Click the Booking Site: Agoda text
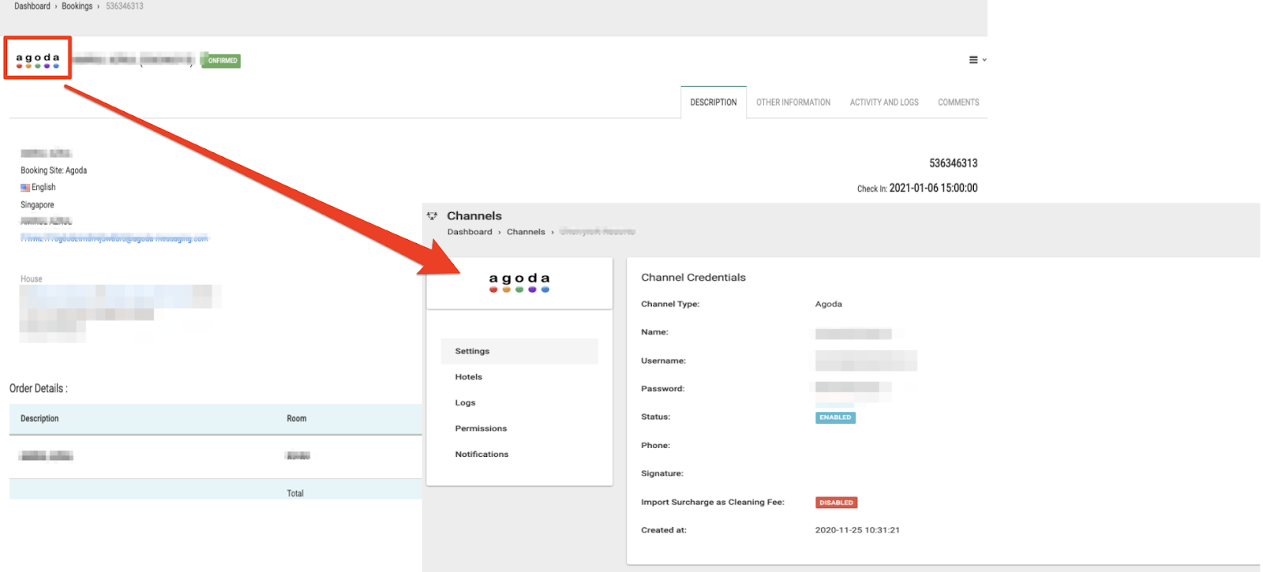The height and width of the screenshot is (572, 1263). point(54,170)
